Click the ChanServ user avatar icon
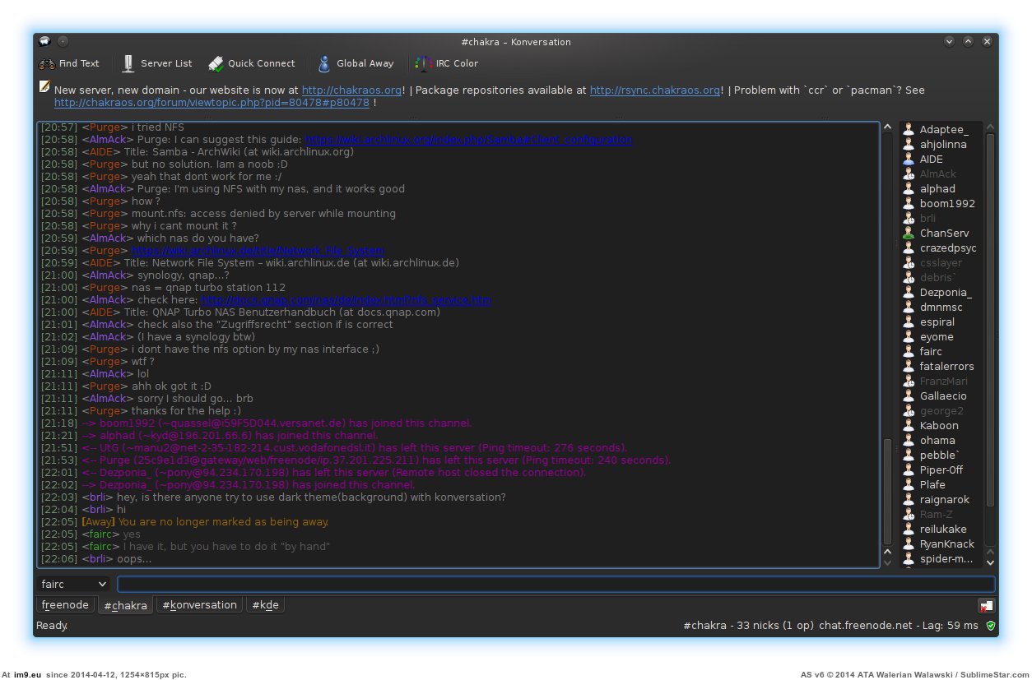The image size is (1032, 680). click(x=909, y=234)
